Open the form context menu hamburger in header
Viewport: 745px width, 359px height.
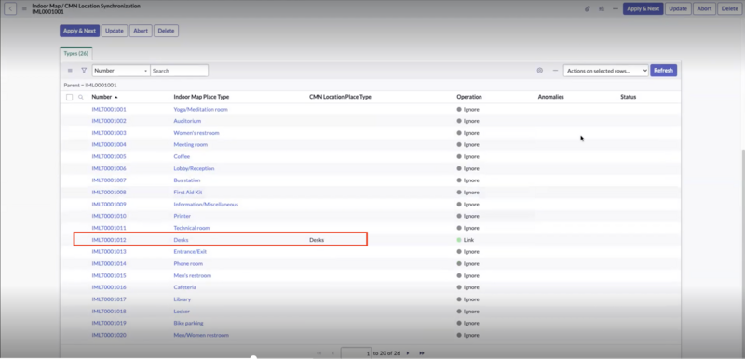point(24,8)
